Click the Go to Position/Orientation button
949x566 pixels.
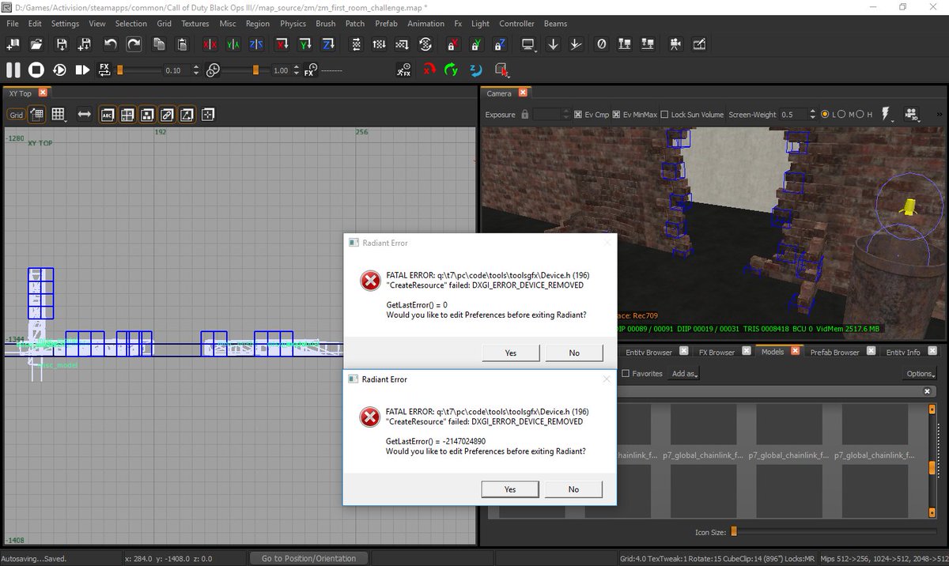tap(308, 558)
